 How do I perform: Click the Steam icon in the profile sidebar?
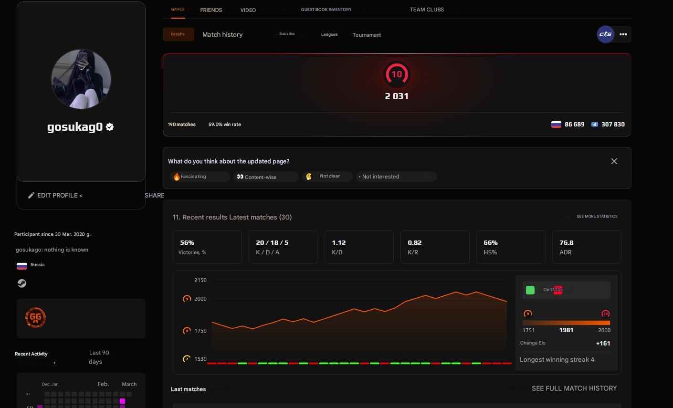point(21,283)
